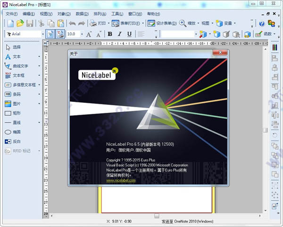
Task: Select the 矩形 rectangle tool
Action: click(x=13, y=113)
